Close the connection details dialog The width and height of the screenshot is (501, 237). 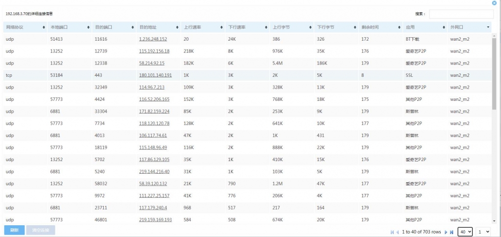(494, 3)
